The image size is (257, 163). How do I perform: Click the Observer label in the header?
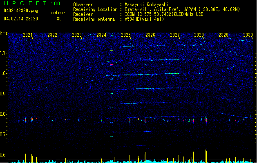click(x=83, y=4)
